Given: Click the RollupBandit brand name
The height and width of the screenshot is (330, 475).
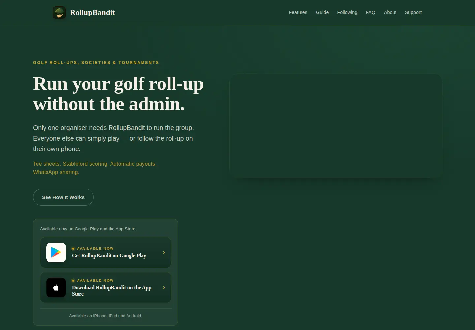Looking at the screenshot, I should click(x=92, y=13).
